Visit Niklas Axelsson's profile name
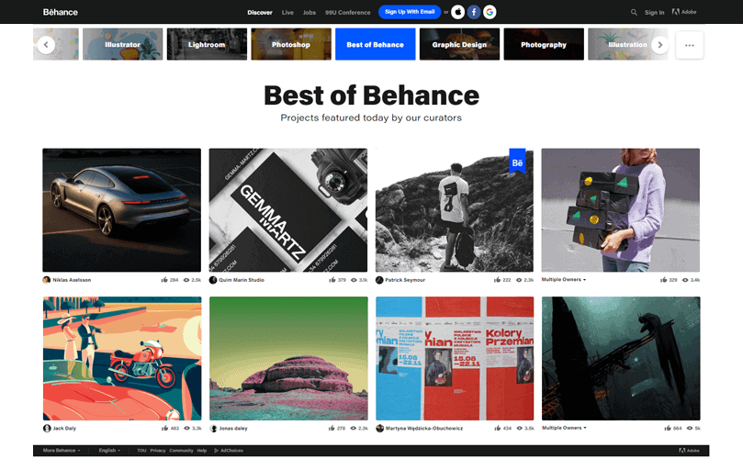Screen dimensions: 743x459 (72, 280)
